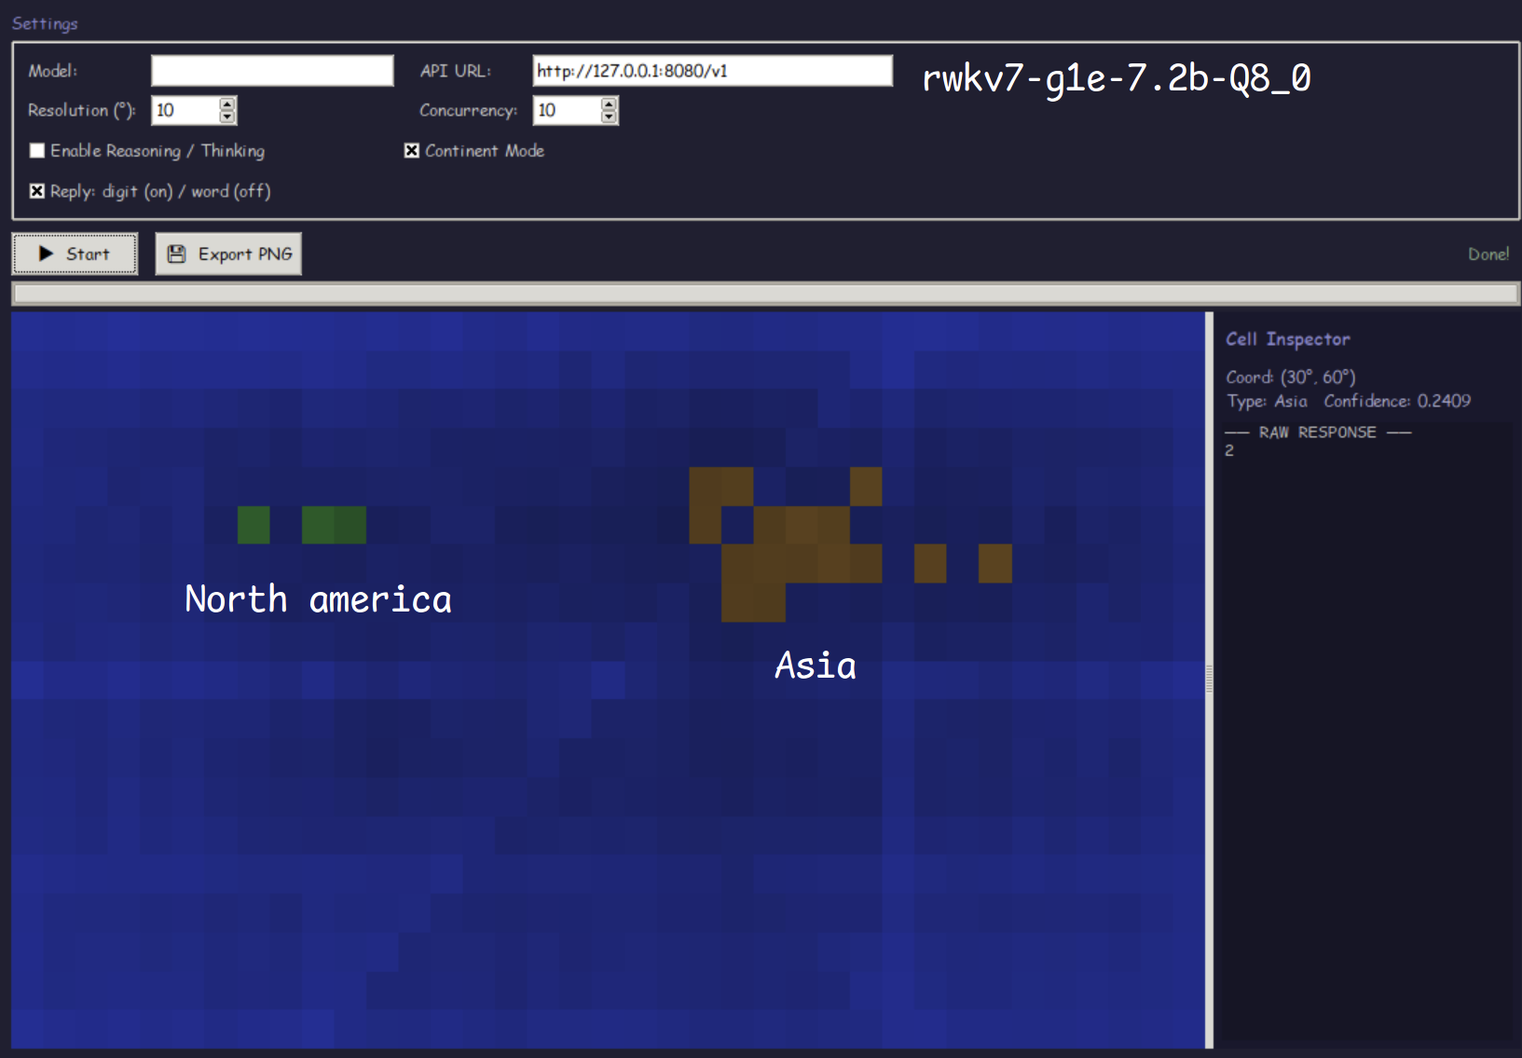Viewport: 1522px width, 1058px height.
Task: Decrease Concurrency with the down arrow
Action: [x=610, y=117]
